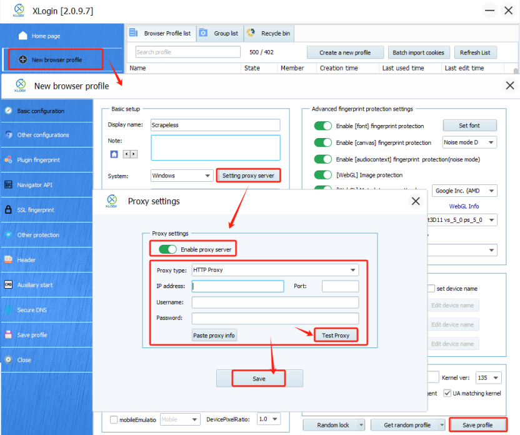Viewport: 520px width, 435px height.
Task: Open Basic configuration section icon
Action: pos(9,111)
